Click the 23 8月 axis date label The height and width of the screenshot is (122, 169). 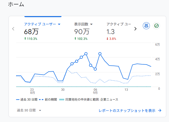pyautogui.click(x=32, y=91)
